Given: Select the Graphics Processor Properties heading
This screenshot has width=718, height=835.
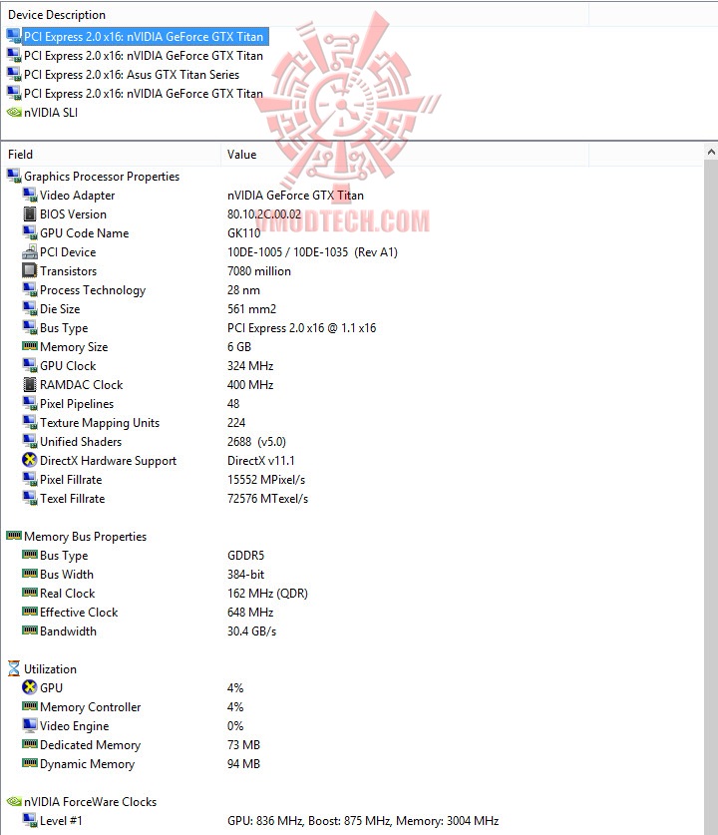Looking at the screenshot, I should pyautogui.click(x=102, y=177).
